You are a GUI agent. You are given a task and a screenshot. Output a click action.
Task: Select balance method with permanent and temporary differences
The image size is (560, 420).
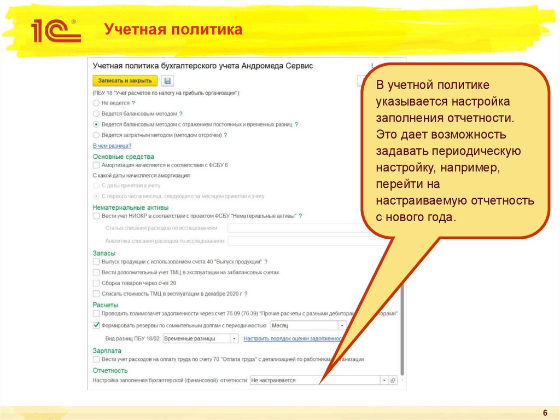pyautogui.click(x=96, y=124)
